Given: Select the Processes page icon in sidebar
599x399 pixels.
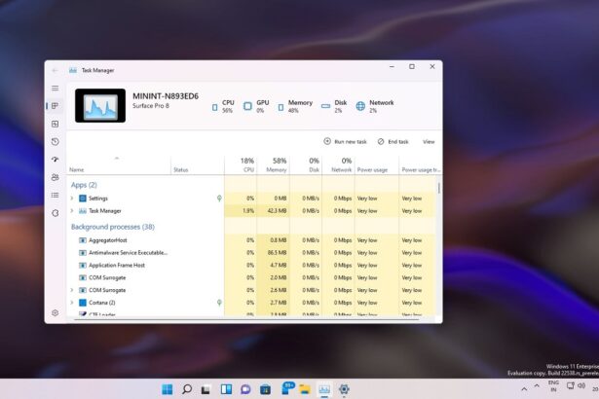Looking at the screenshot, I should click(56, 106).
